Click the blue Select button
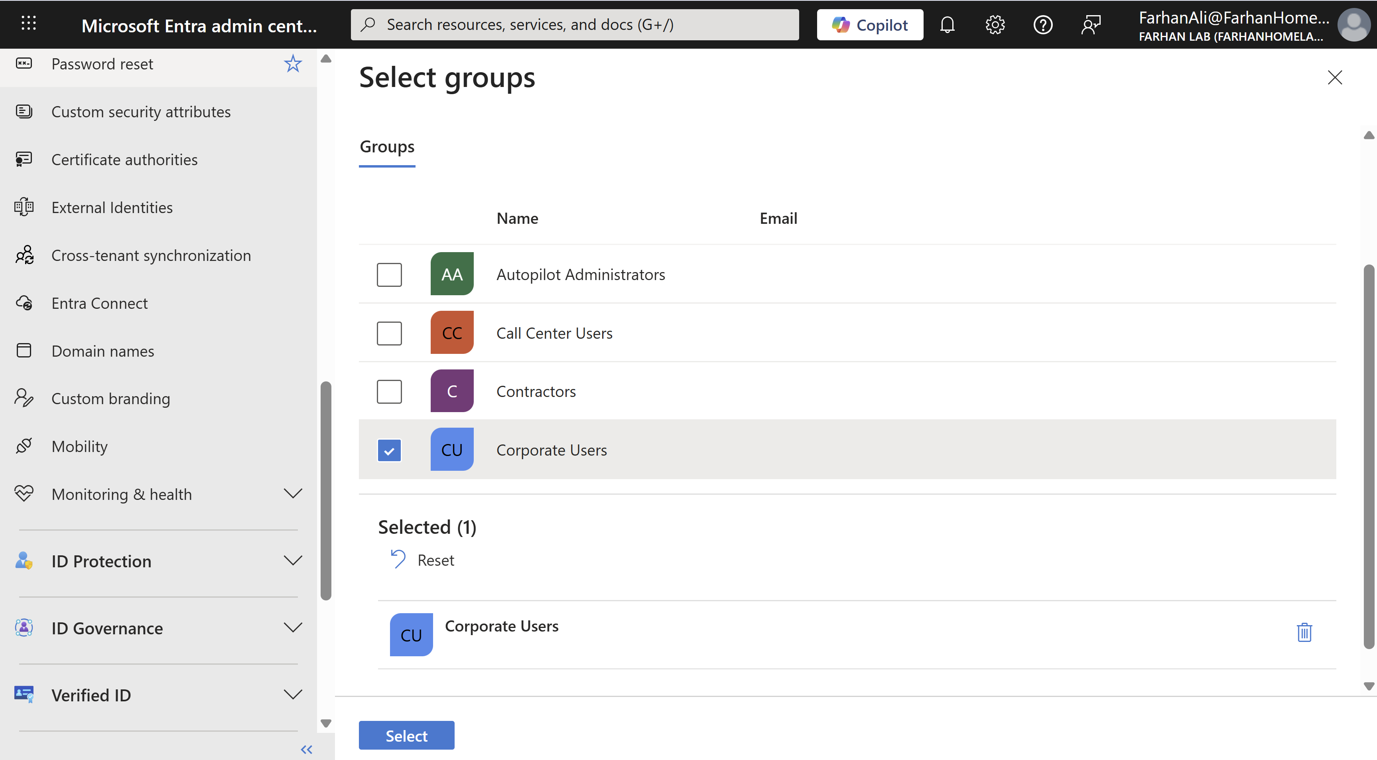 pyautogui.click(x=406, y=735)
